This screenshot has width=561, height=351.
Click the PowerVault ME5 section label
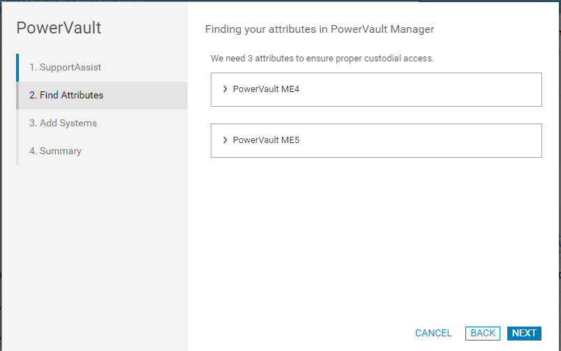coord(266,140)
